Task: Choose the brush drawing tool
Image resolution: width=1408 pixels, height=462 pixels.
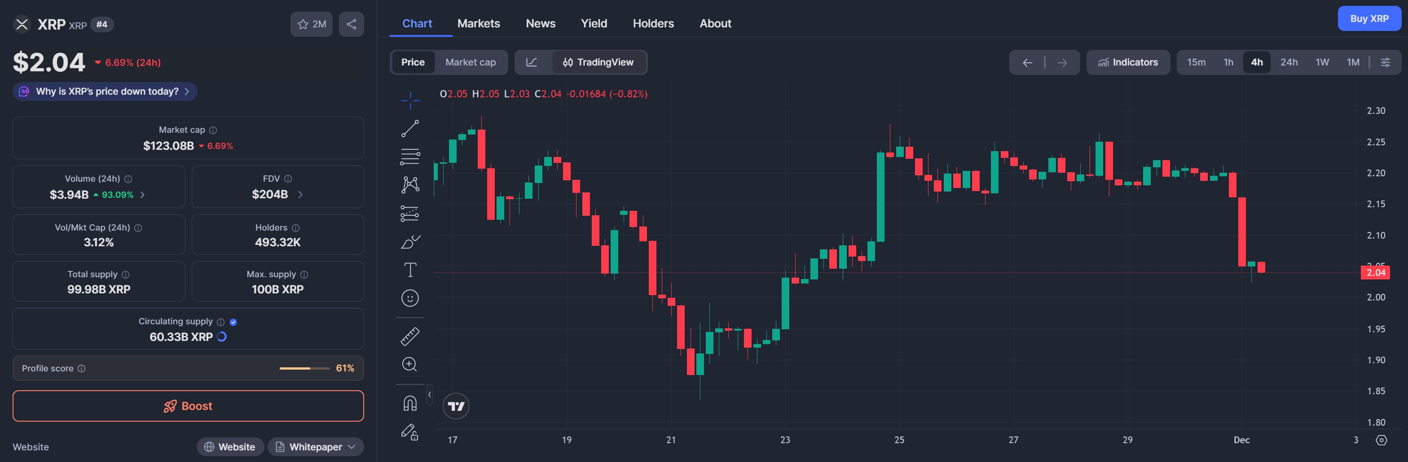Action: 410,241
